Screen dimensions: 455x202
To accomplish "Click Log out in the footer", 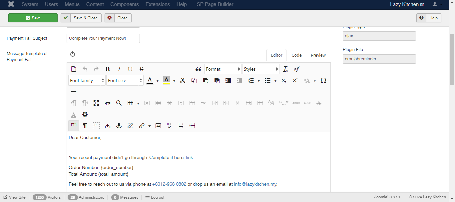I will pyautogui.click(x=155, y=197).
